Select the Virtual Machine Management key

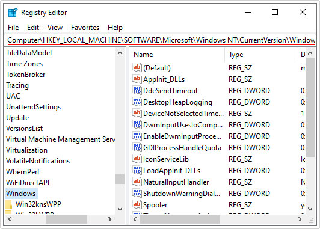tap(60, 139)
